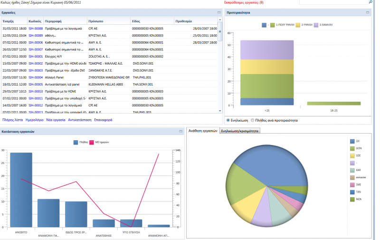
Task: Click the Νέα εργασία link
Action: click(56, 120)
